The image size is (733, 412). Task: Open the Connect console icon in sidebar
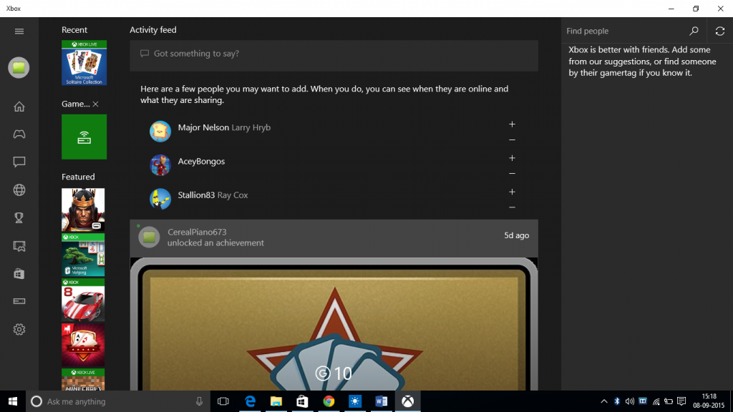[x=19, y=301]
